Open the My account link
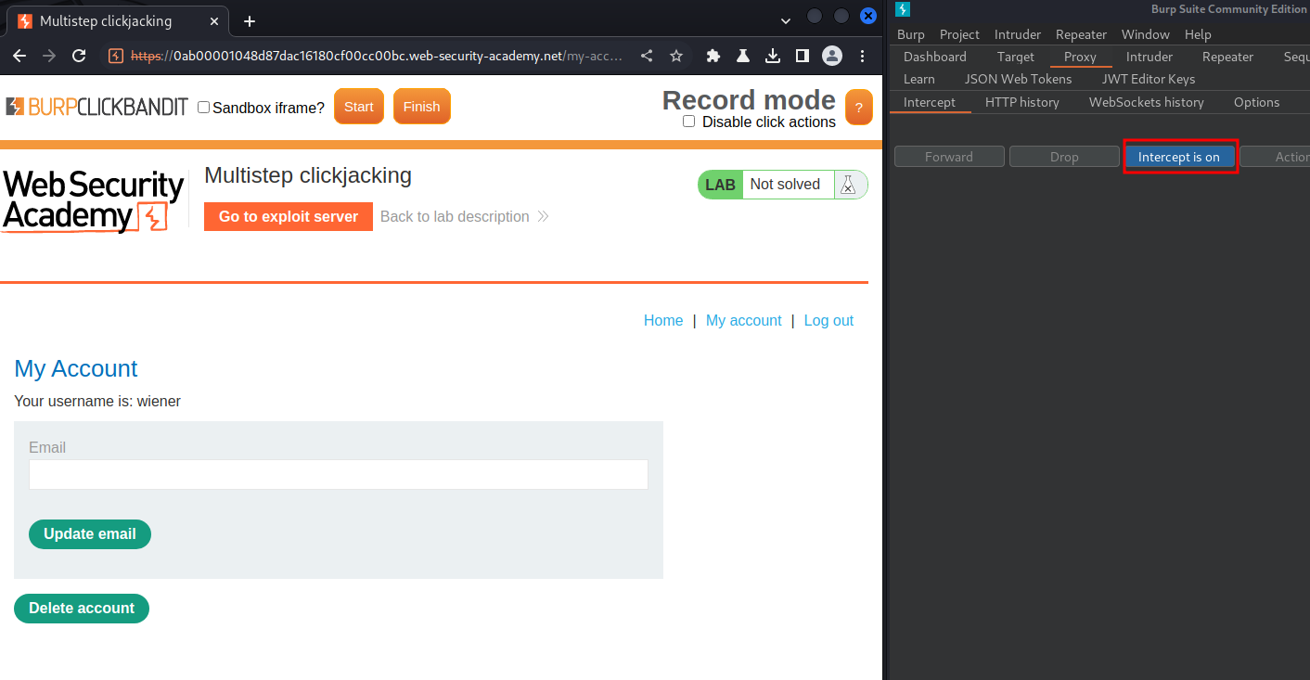The width and height of the screenshot is (1310, 680). (x=744, y=320)
